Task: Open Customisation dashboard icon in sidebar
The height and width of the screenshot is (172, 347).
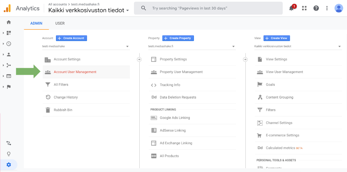Action: click(x=9, y=33)
